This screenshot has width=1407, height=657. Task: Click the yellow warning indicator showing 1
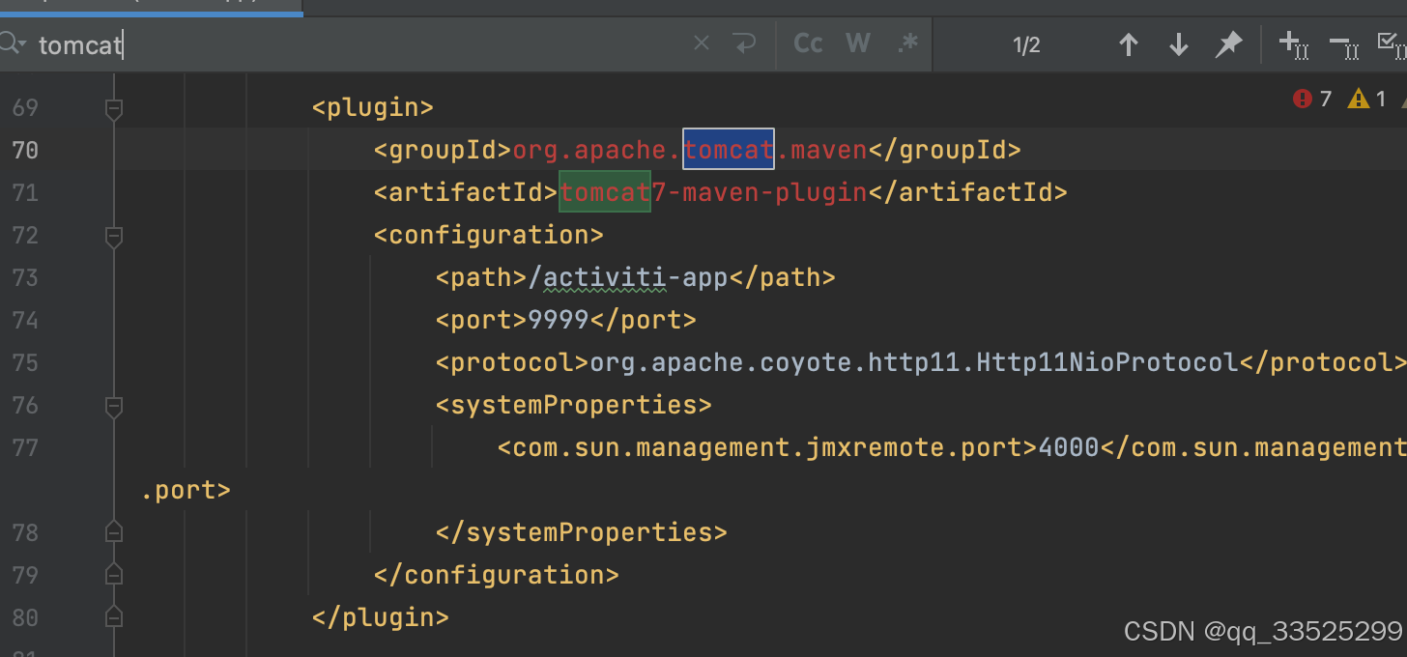1367,99
